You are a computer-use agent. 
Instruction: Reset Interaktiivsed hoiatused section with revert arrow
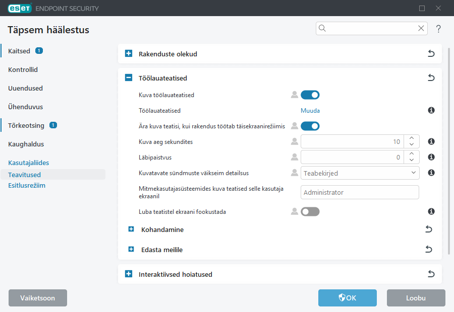pyautogui.click(x=431, y=274)
